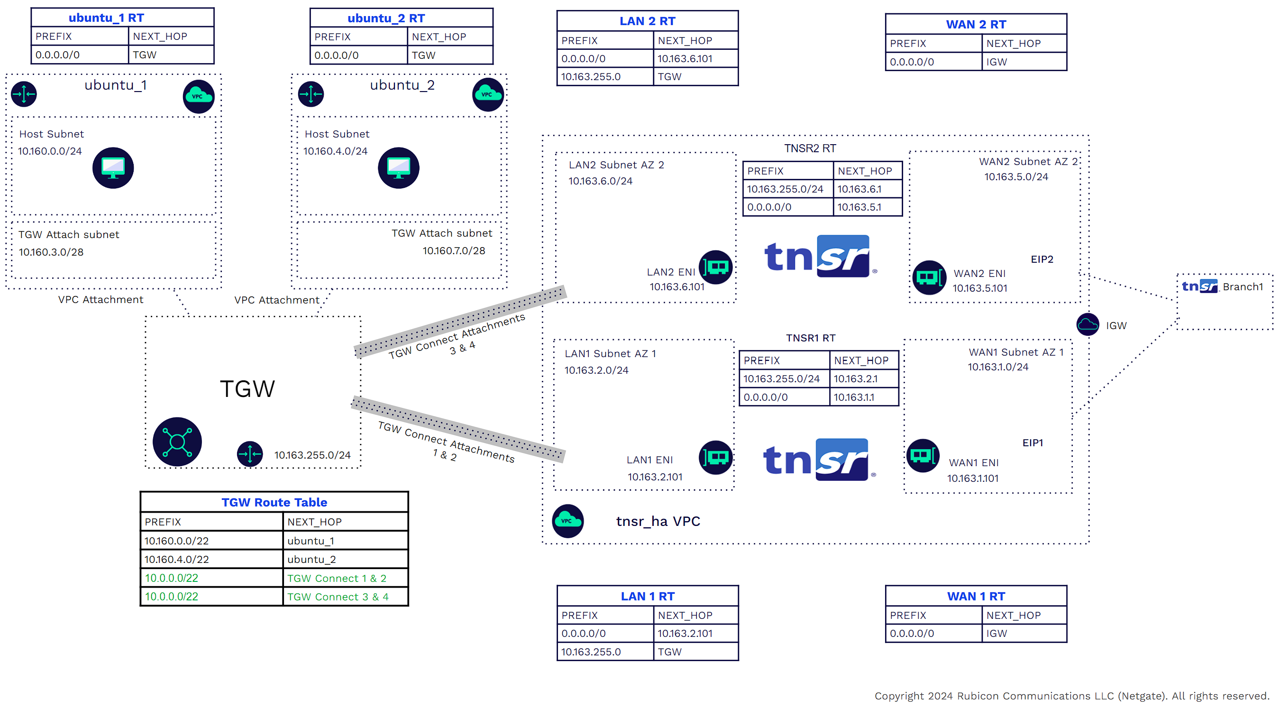Click the TNSR2 tnsr logo
The width and height of the screenshot is (1280, 718).
coord(820,256)
